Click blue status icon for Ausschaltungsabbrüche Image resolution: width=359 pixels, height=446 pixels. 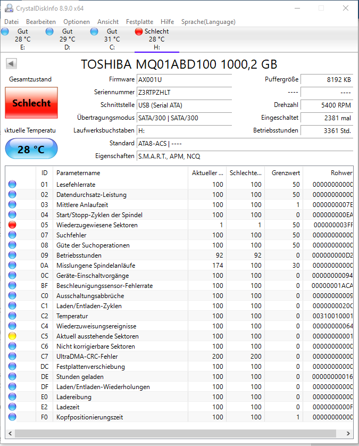12,295
